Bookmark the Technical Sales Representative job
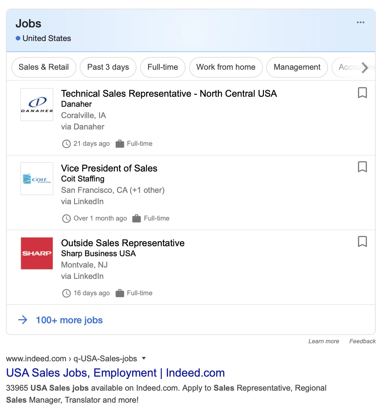 362,93
